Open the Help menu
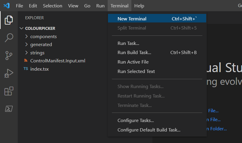242x143 pixels. [x=139, y=6]
